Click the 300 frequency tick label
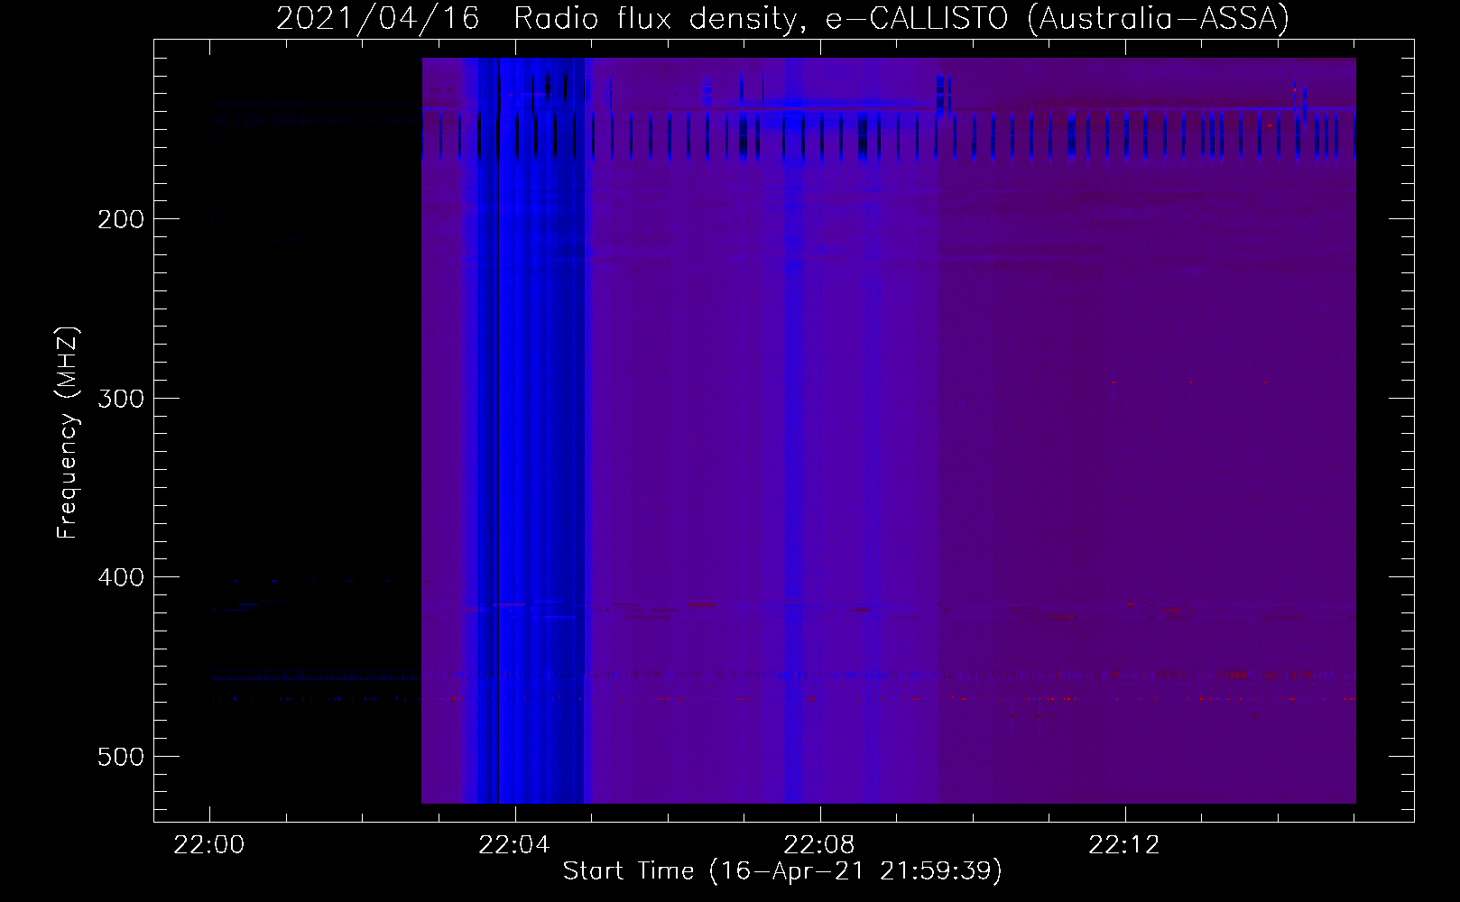Image resolution: width=1460 pixels, height=902 pixels. click(x=121, y=399)
